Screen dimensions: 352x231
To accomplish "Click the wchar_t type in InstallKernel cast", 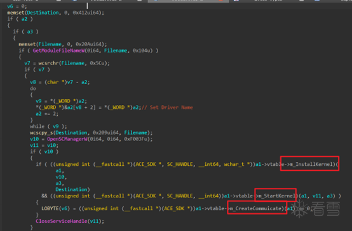I will pos(234,165).
